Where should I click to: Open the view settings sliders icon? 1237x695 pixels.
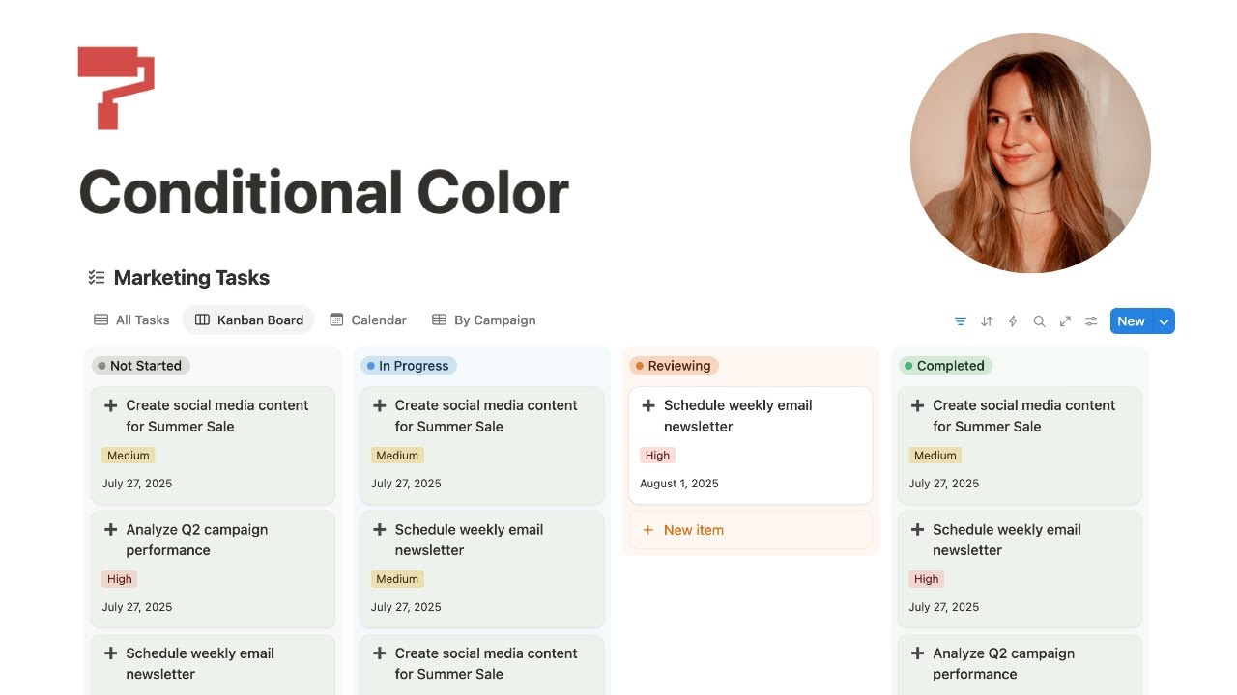(1091, 321)
